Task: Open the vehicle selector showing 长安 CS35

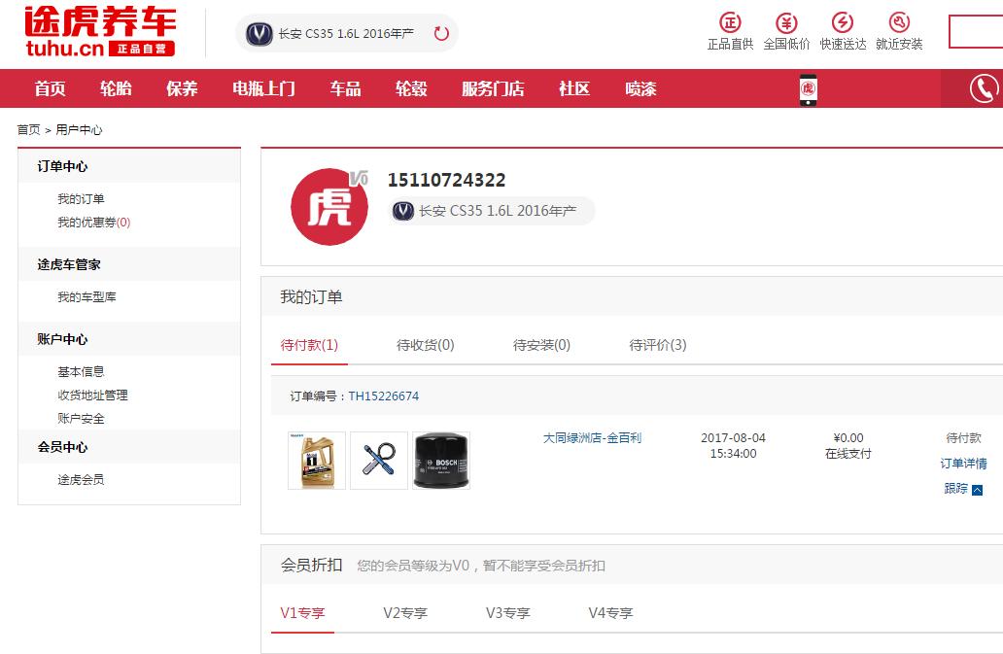Action: 340,32
